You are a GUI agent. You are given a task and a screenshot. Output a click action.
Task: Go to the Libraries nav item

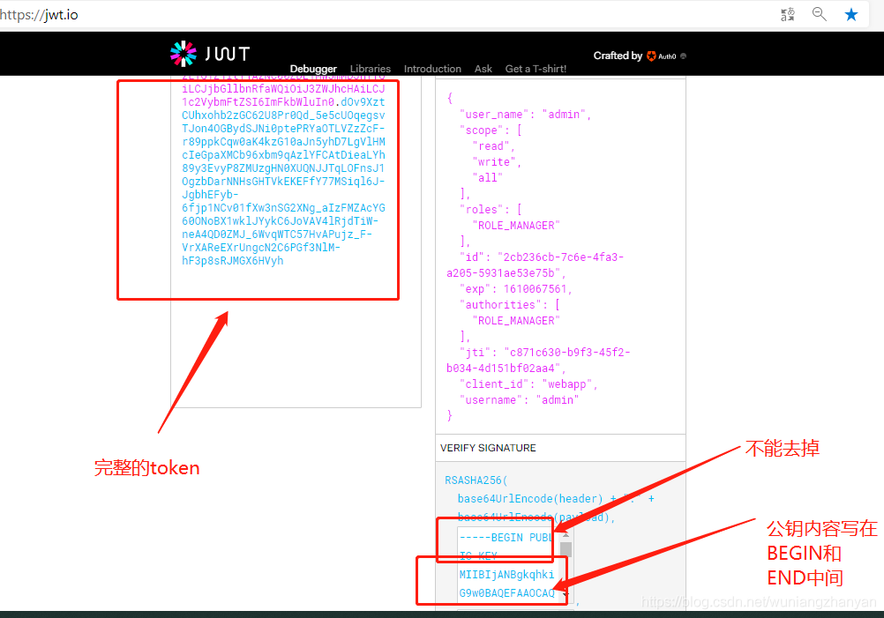pos(371,69)
